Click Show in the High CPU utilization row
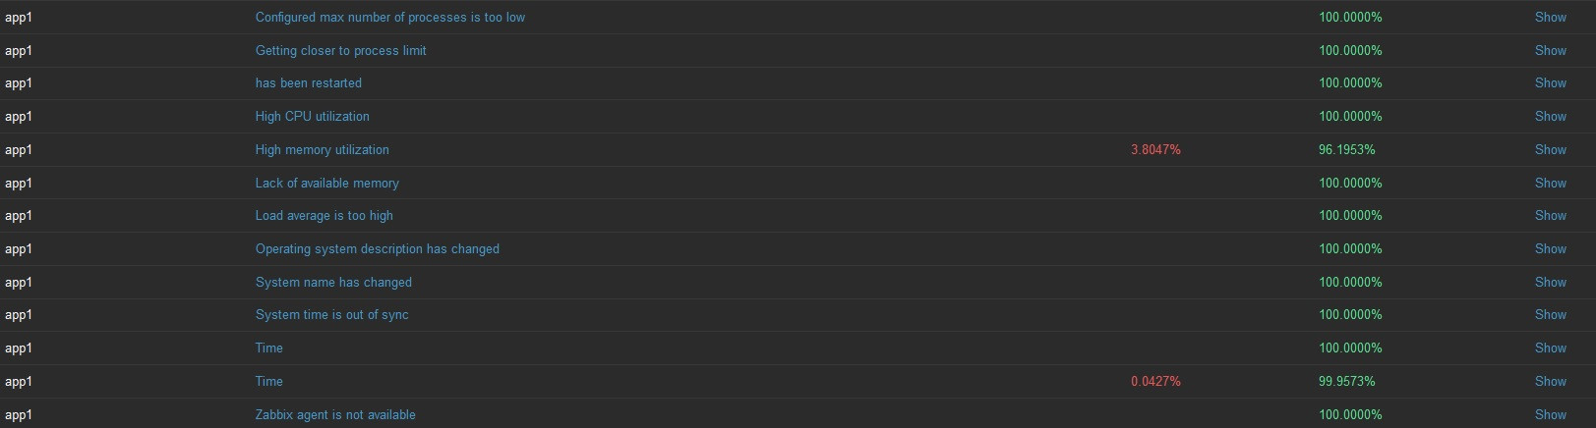 pyautogui.click(x=1550, y=116)
